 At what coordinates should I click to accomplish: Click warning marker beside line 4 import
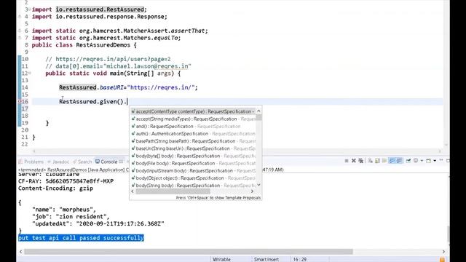[20, 17]
